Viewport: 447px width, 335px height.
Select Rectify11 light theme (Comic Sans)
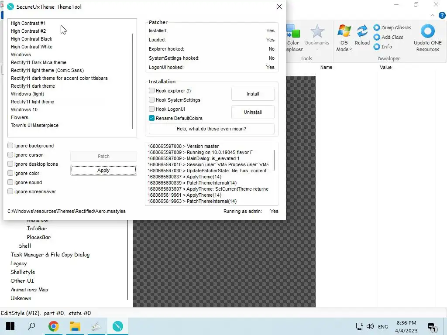coord(47,70)
